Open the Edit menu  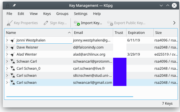(x=21, y=14)
